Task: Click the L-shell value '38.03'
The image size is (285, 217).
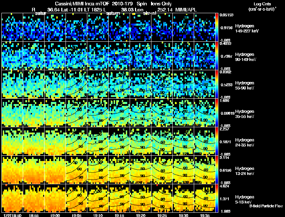Action: click(x=128, y=10)
